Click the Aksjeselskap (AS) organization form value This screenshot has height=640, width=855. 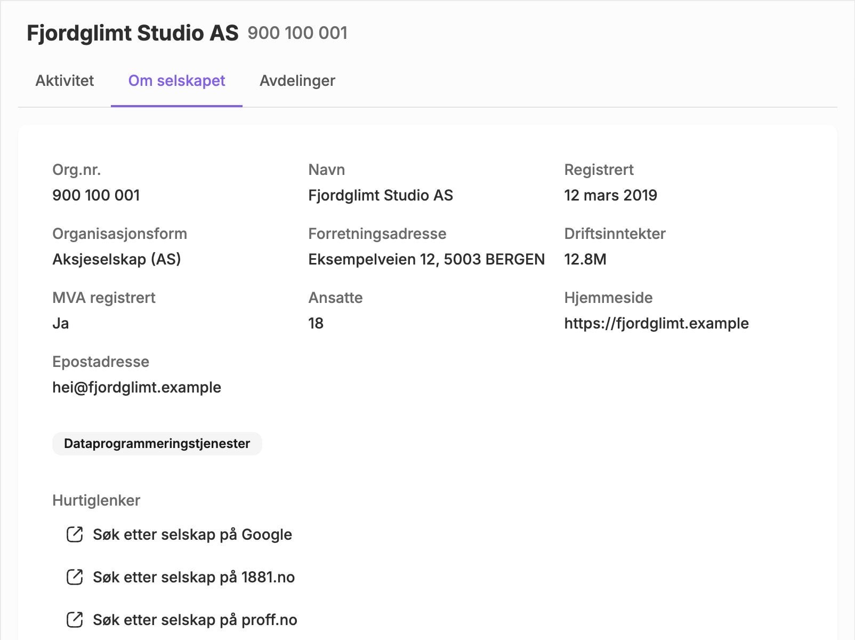117,259
